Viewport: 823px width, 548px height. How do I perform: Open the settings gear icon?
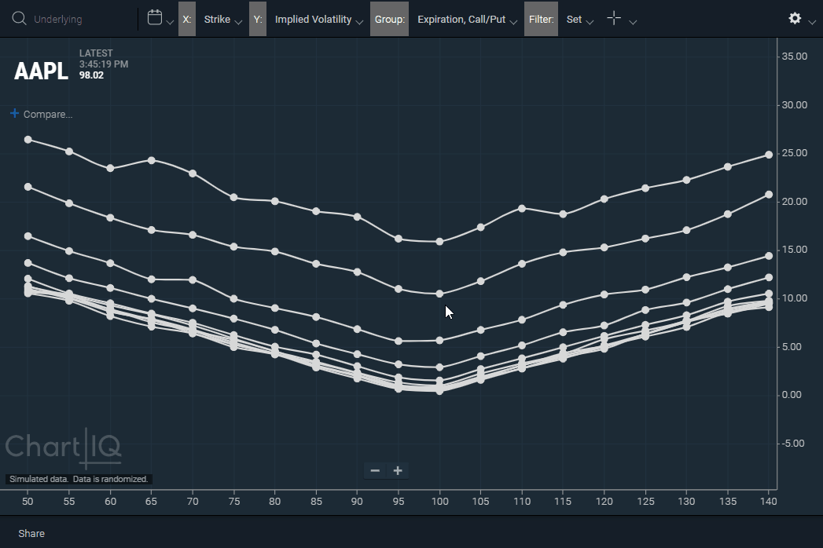(x=795, y=18)
